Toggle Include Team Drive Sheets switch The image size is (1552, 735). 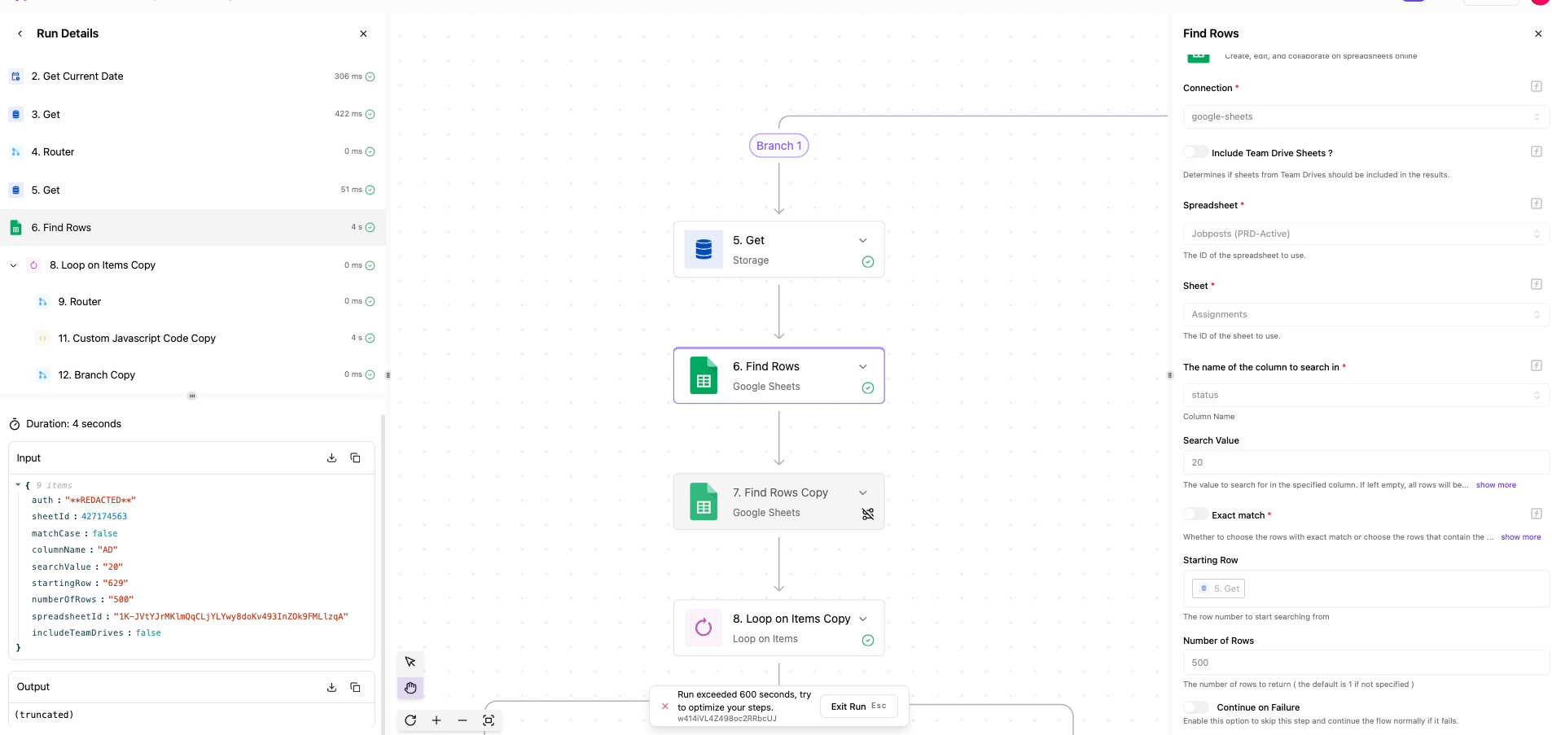point(1195,152)
